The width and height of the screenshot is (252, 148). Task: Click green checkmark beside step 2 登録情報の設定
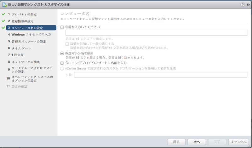[x=3, y=21]
